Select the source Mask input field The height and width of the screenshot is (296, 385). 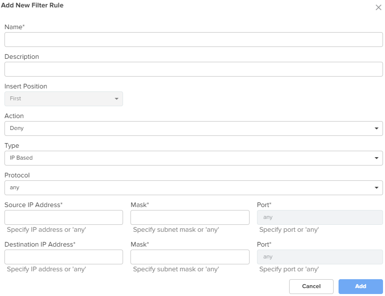click(x=190, y=217)
